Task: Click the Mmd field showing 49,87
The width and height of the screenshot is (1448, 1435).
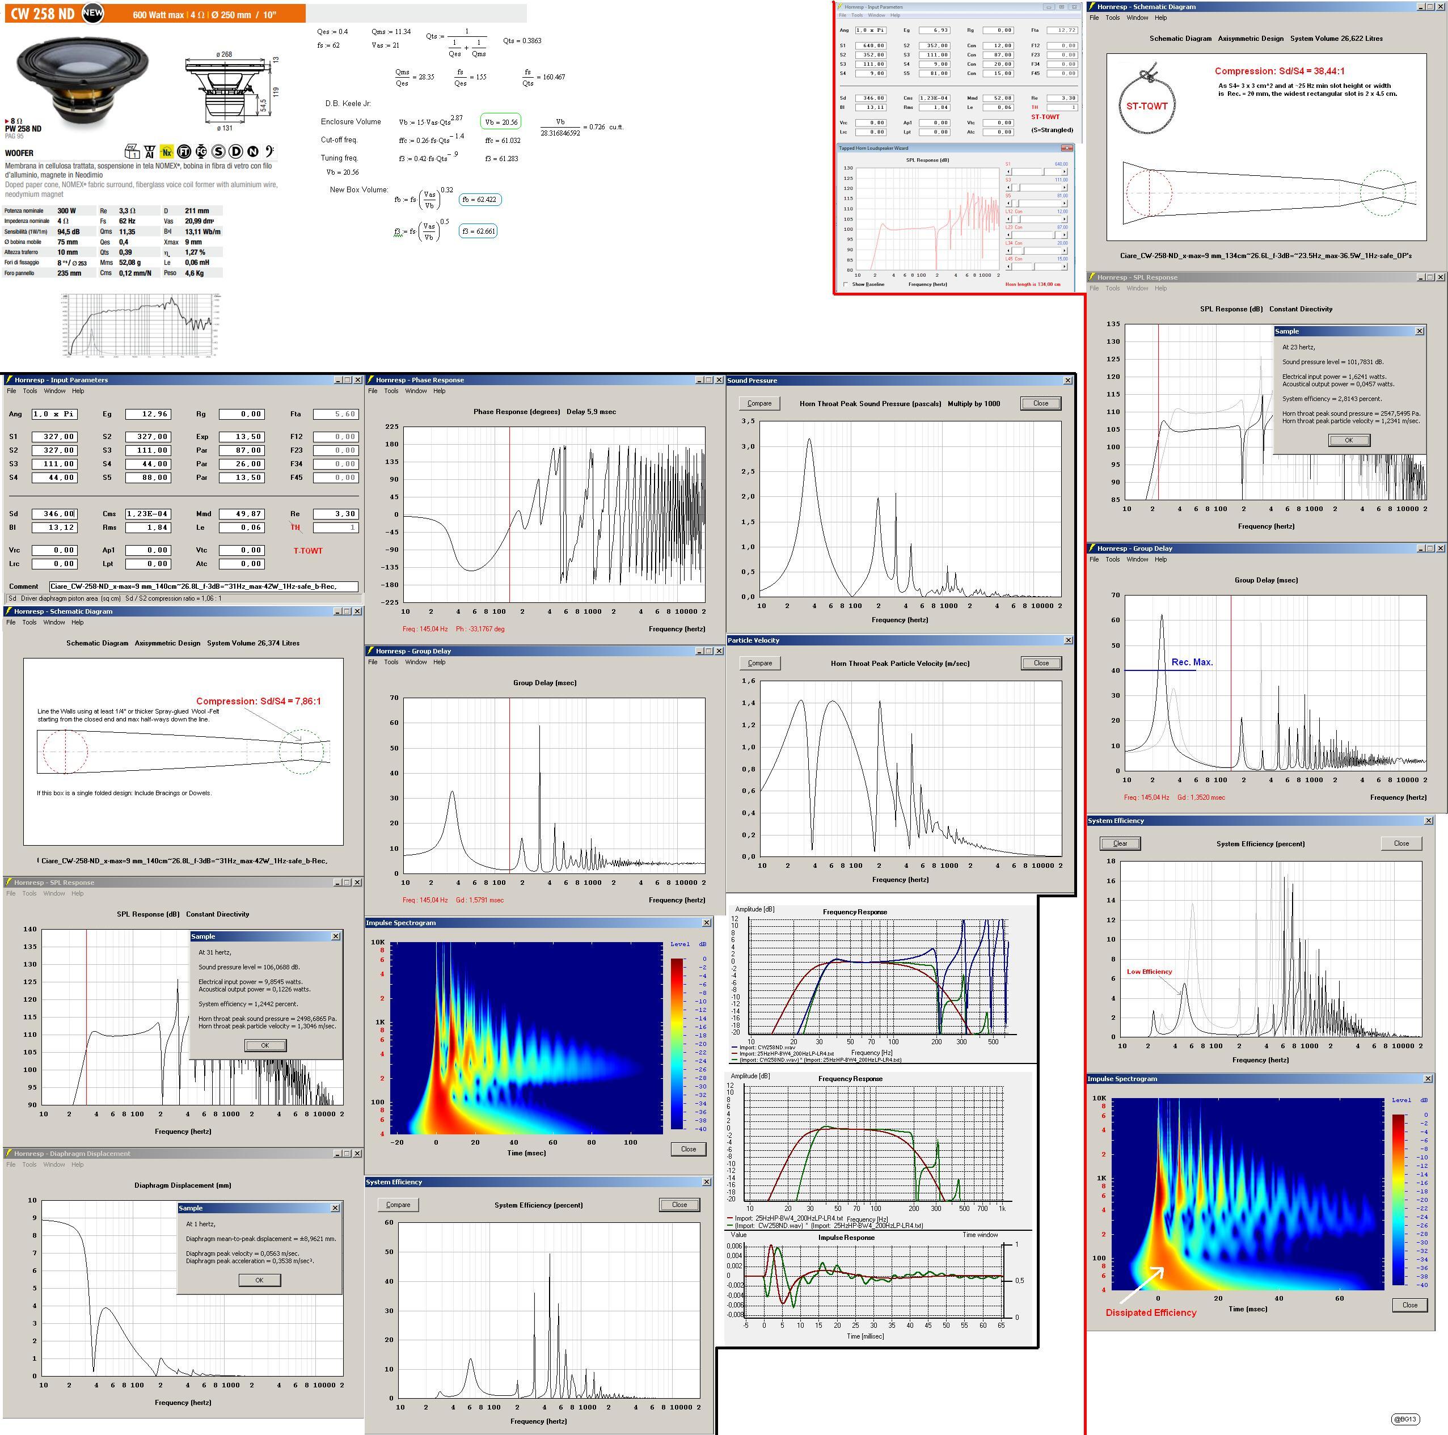Action: click(242, 514)
